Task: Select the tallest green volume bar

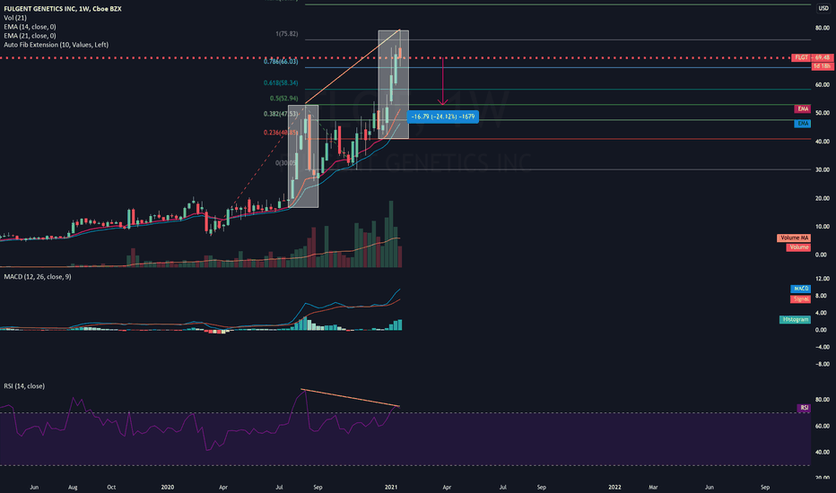Action: (391, 234)
